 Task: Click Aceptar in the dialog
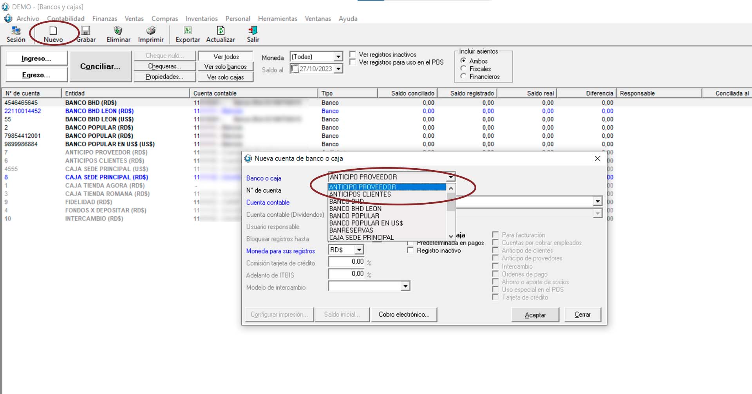click(x=535, y=315)
